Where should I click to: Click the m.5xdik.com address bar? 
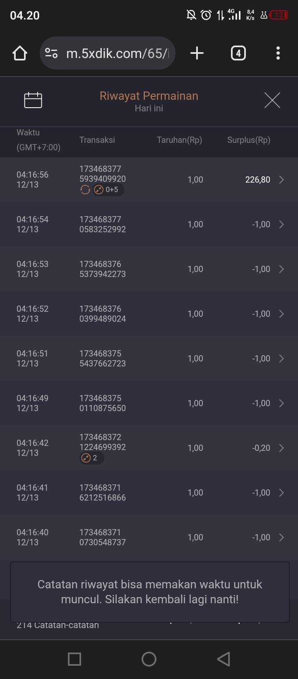click(118, 53)
